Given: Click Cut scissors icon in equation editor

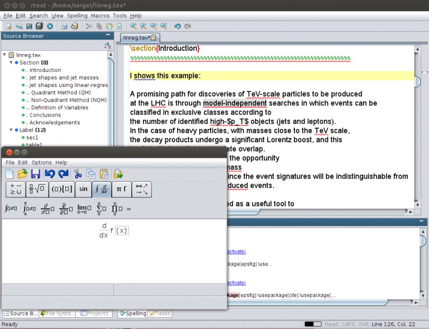Looking at the screenshot, I should click(x=78, y=173).
